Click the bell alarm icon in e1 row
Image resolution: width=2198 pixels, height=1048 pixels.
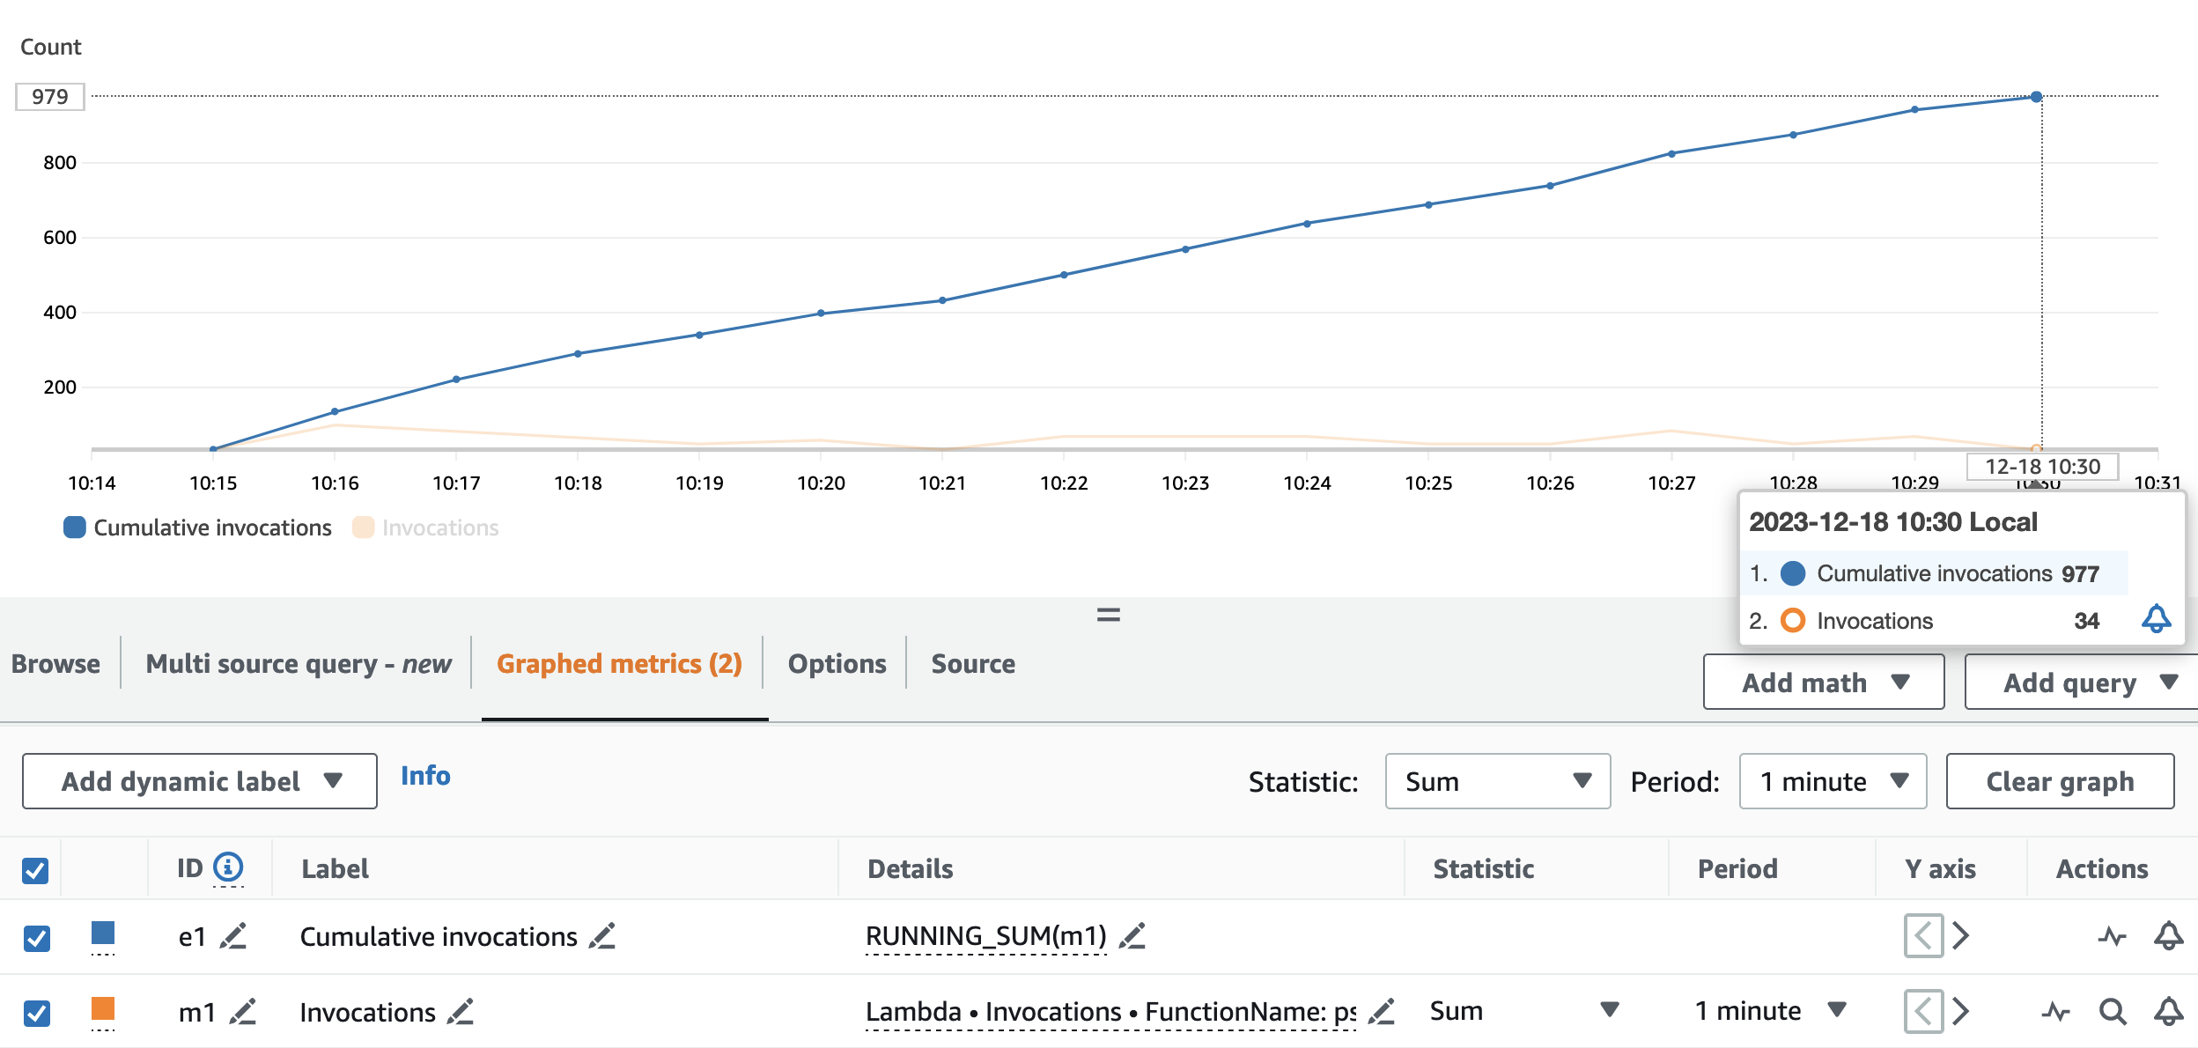click(x=2168, y=935)
